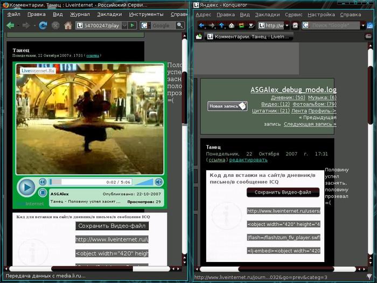Click Сохранить Видео-файл in Konqueror
Image resolution: width=377 pixels, height=283 pixels.
(283, 192)
